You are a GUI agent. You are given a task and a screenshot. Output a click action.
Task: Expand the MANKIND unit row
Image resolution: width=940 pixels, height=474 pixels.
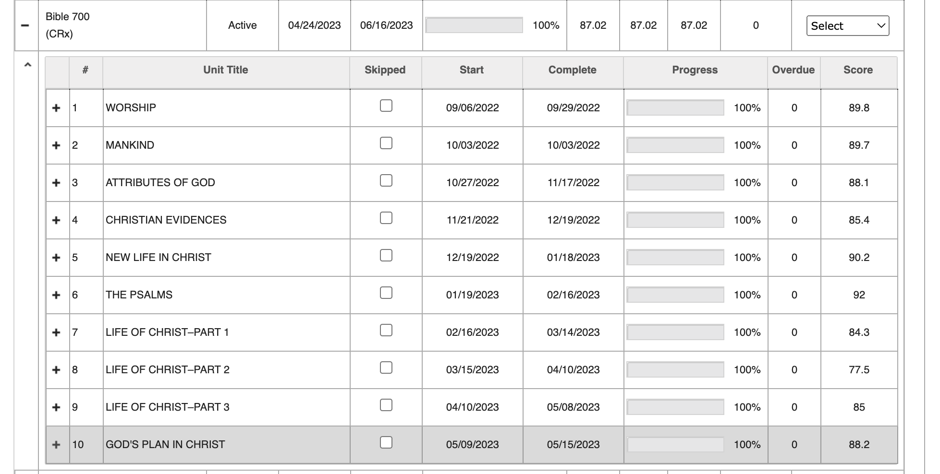[x=56, y=145]
